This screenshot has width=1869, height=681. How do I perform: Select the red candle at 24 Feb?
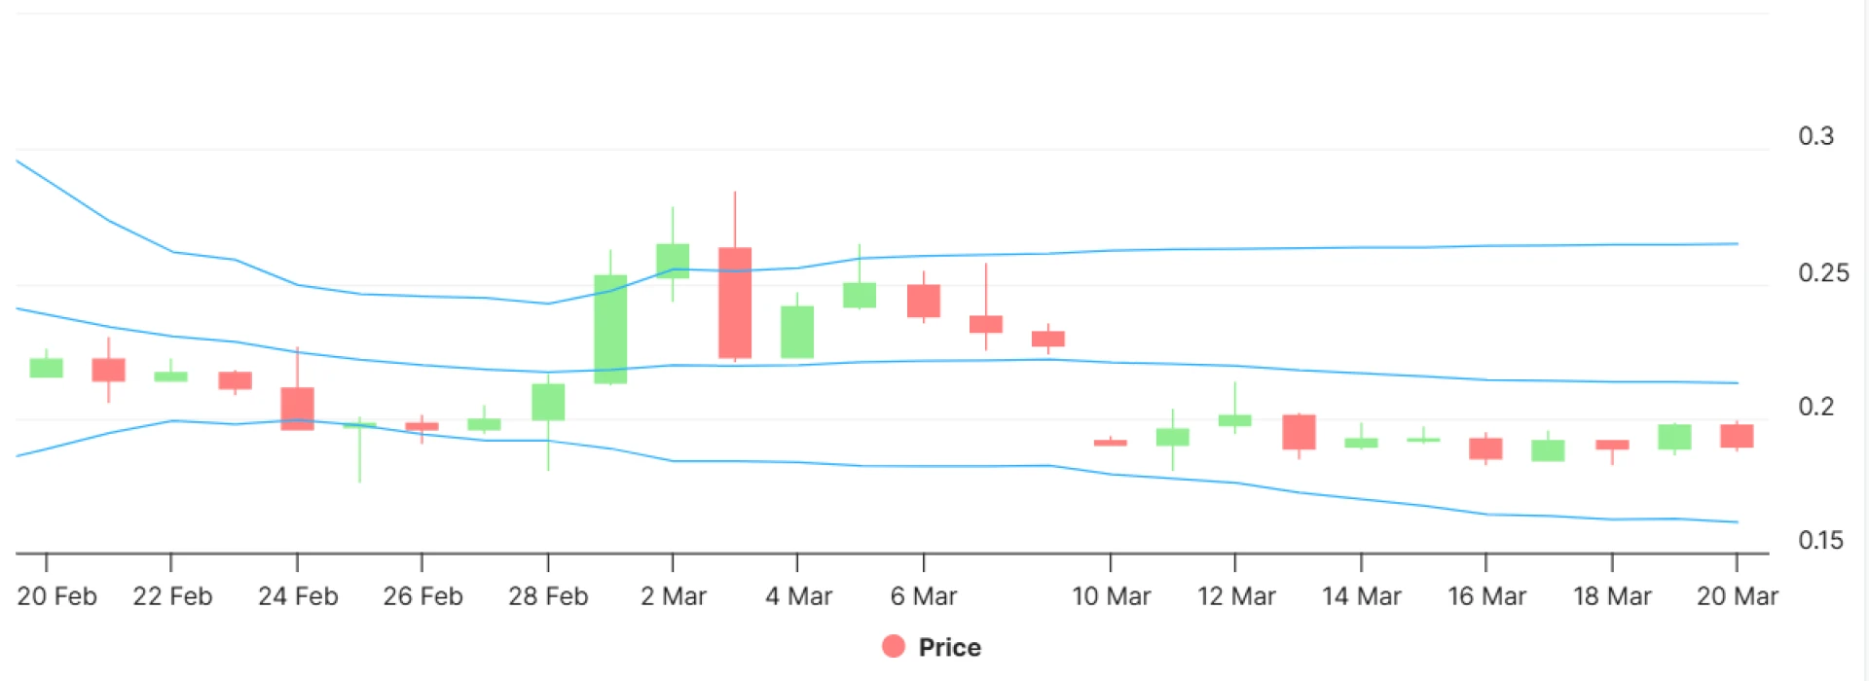(297, 409)
